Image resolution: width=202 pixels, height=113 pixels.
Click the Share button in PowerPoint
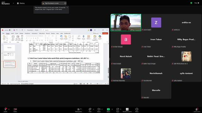coord(105,33)
